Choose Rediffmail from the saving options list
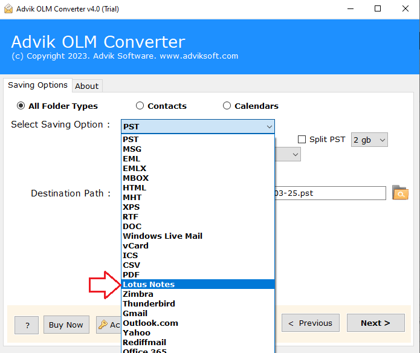 coord(198,342)
